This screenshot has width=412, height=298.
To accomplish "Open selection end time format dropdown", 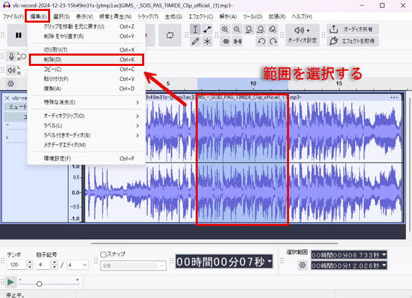I will click(x=384, y=266).
